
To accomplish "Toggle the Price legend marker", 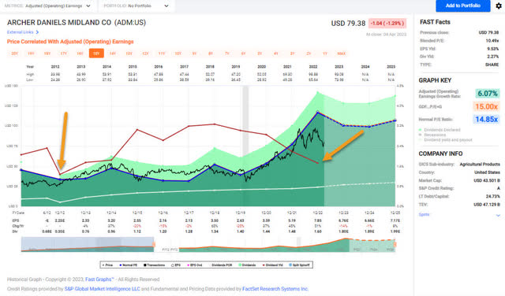I will tap(103, 265).
